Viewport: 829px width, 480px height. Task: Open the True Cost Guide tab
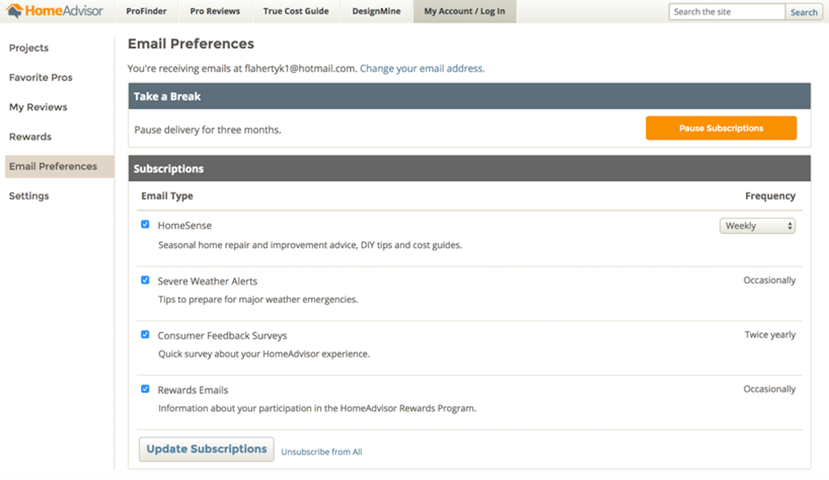[296, 11]
